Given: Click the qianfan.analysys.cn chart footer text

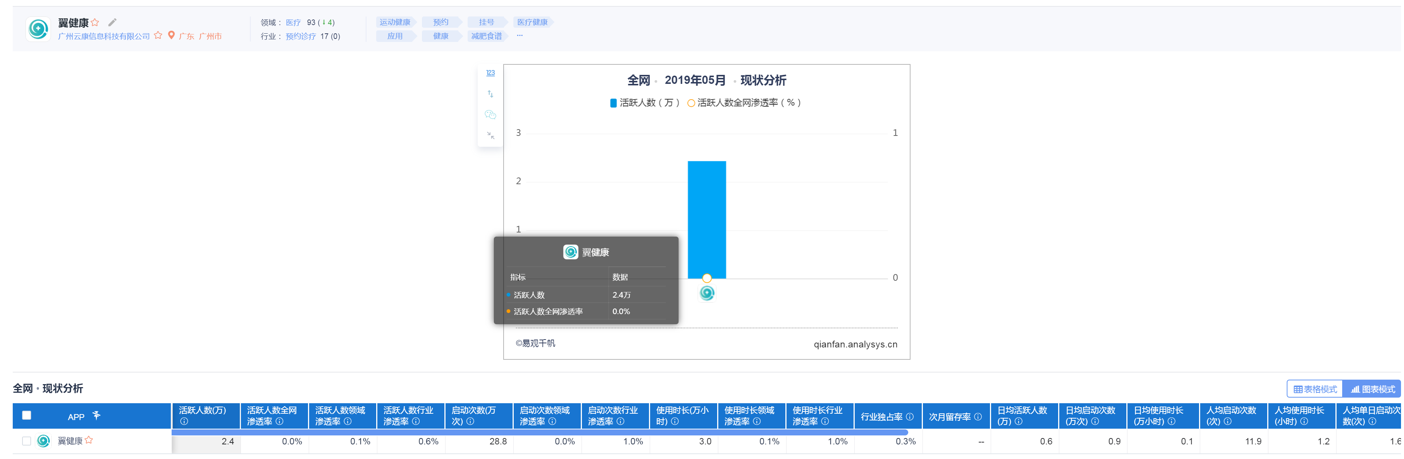Looking at the screenshot, I should [855, 344].
